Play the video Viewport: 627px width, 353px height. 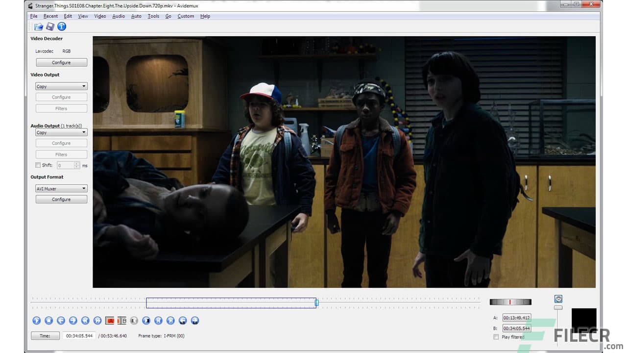coord(37,320)
